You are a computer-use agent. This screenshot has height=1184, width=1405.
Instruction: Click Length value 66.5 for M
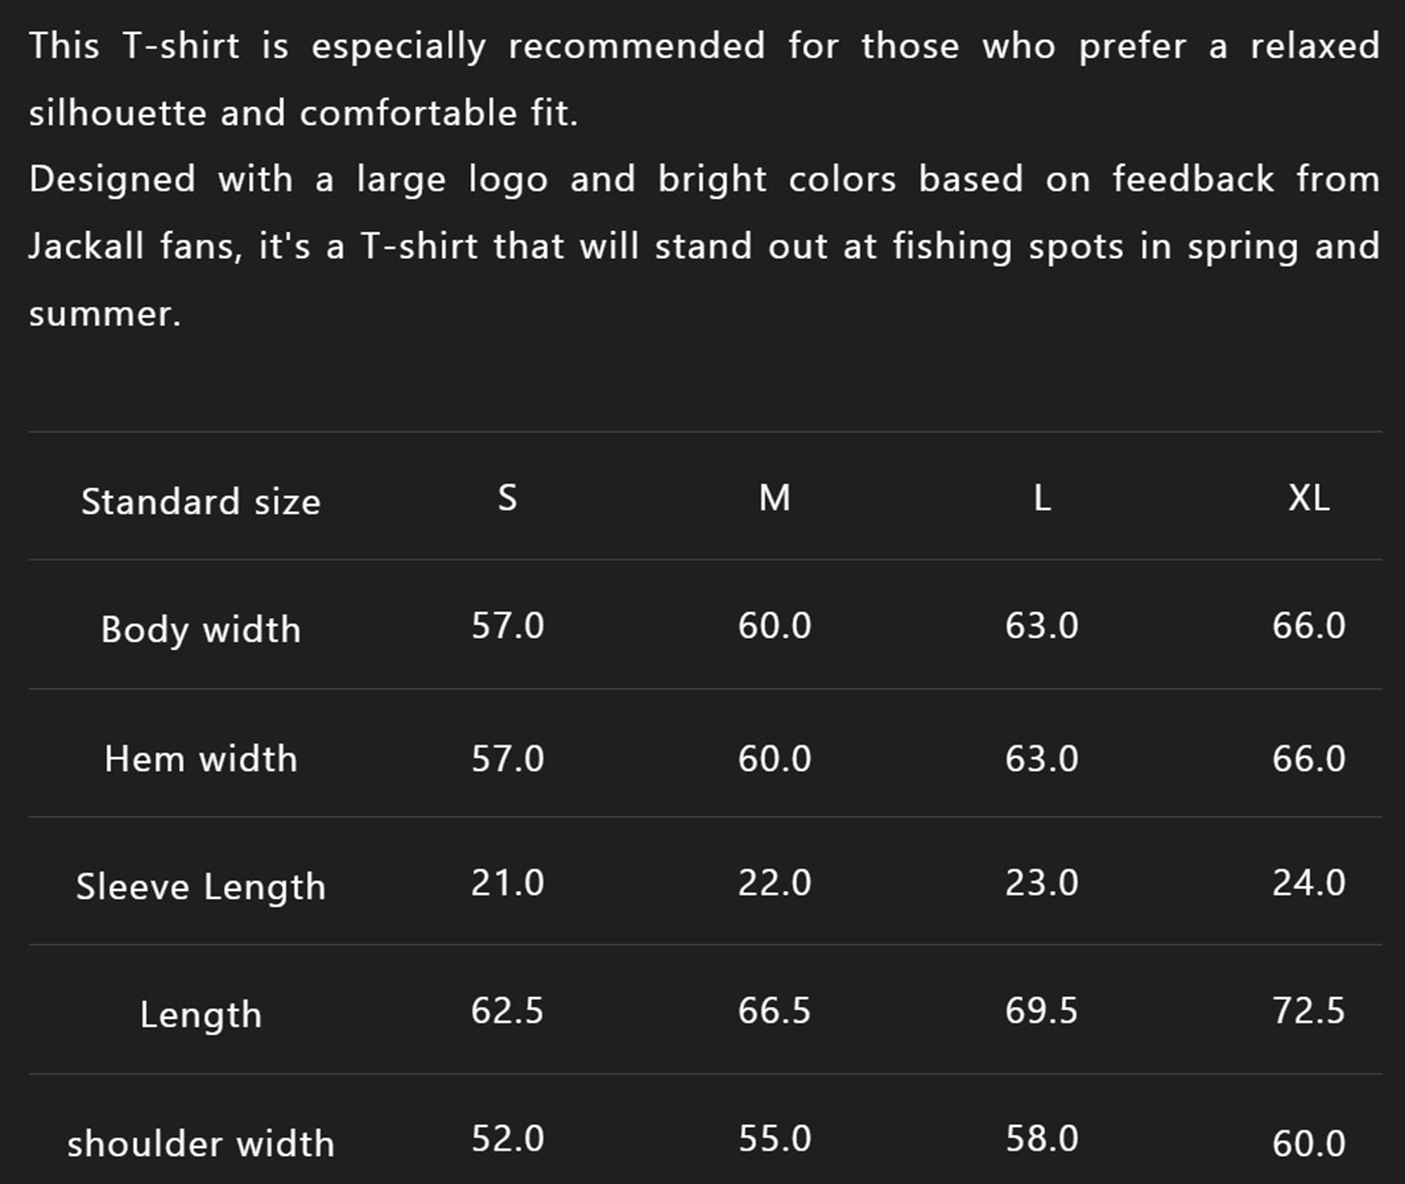click(x=774, y=1011)
